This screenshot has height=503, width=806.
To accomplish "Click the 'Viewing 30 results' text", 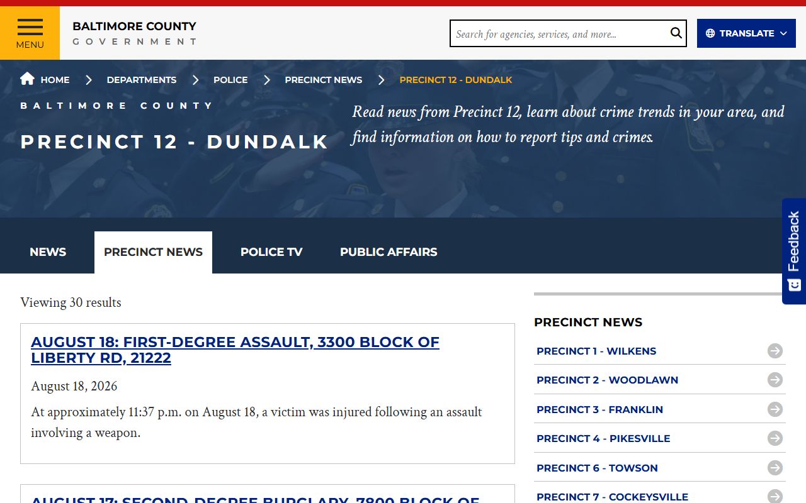I will tap(71, 302).
